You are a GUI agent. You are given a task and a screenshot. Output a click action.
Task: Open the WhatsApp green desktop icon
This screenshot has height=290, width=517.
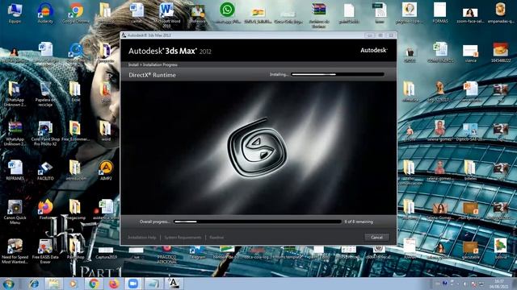pyautogui.click(x=227, y=14)
